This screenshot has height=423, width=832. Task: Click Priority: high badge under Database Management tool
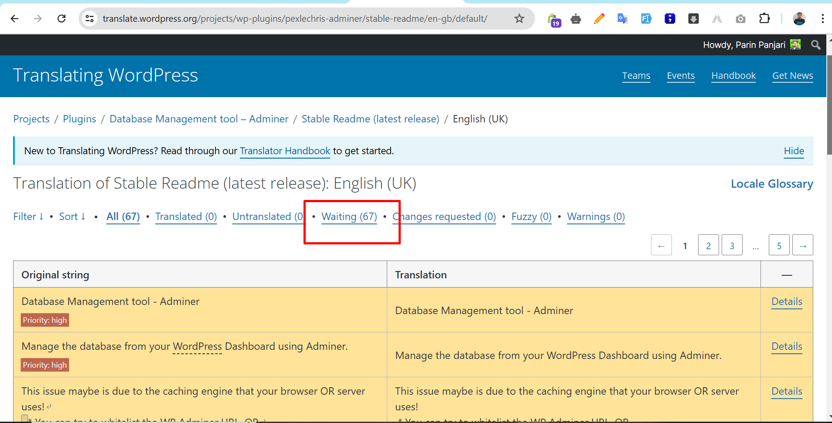45,320
